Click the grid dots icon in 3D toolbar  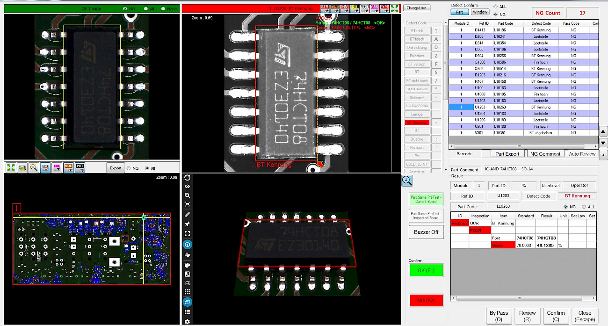pos(188,291)
